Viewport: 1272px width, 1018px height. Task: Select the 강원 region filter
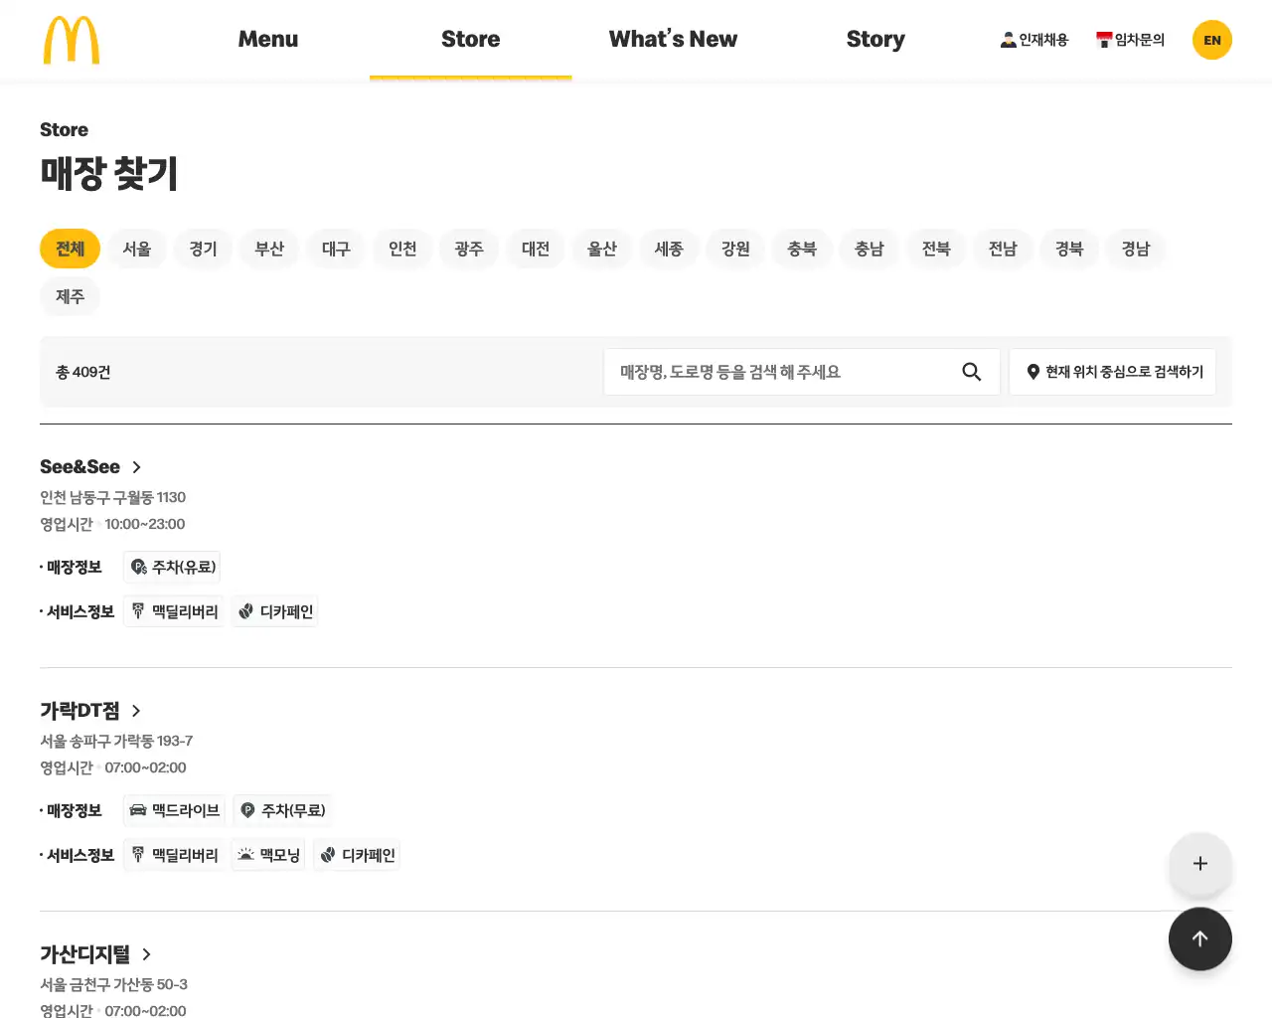[x=735, y=249]
